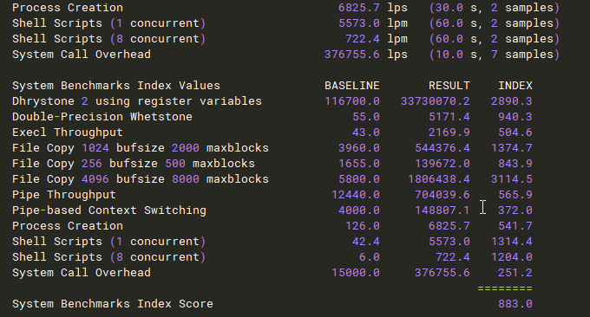590x317 pixels.
Task: Select the baseline value 42.4
Action: [366, 242]
